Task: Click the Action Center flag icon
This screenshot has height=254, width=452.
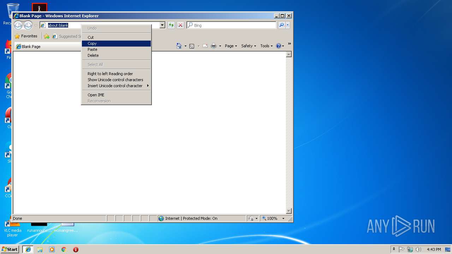Action: [402, 249]
